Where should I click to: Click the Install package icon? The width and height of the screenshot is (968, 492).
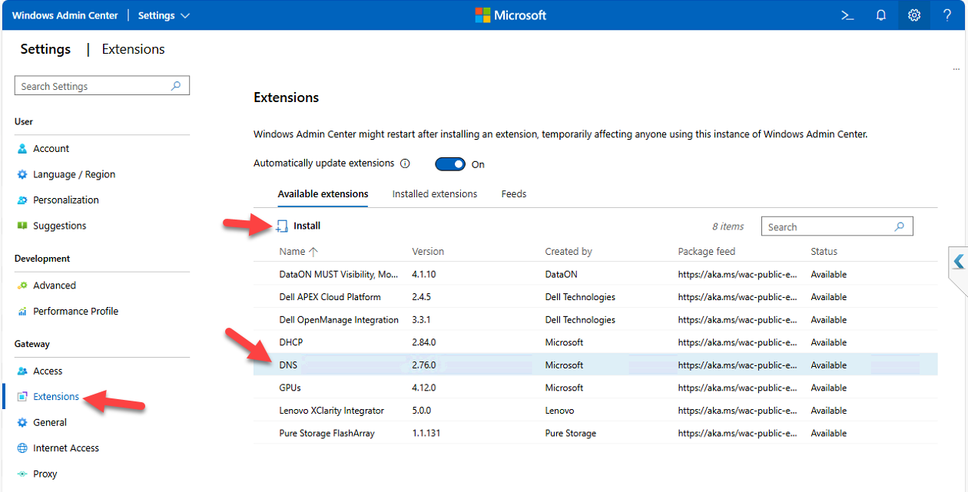[x=282, y=226]
